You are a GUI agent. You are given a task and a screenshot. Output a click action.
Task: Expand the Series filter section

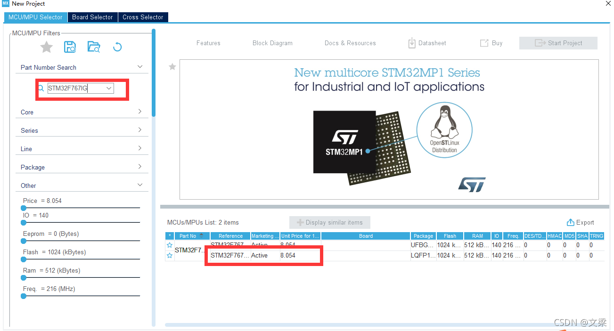(x=140, y=130)
